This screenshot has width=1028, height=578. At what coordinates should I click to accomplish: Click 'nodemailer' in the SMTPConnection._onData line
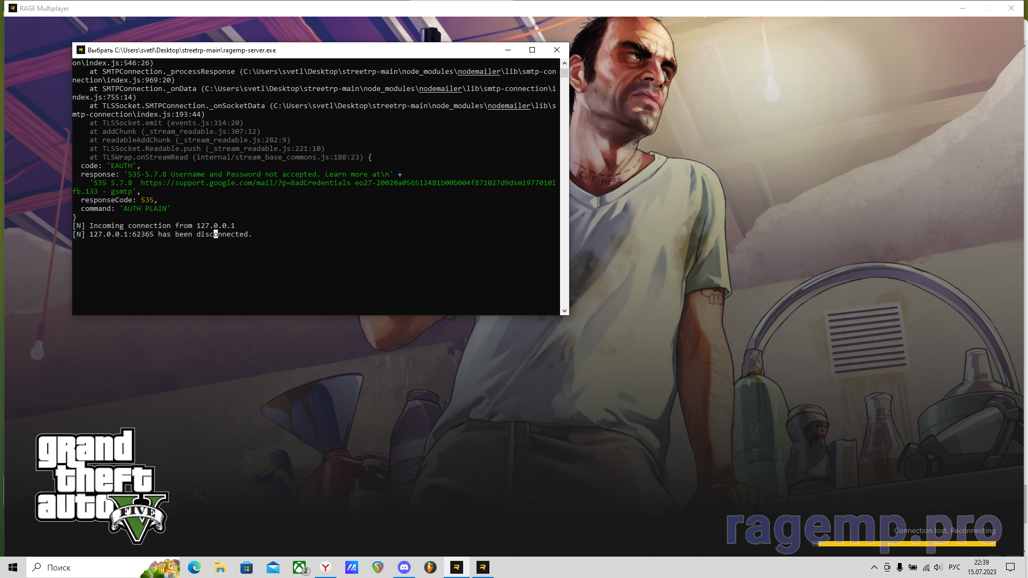(441, 89)
